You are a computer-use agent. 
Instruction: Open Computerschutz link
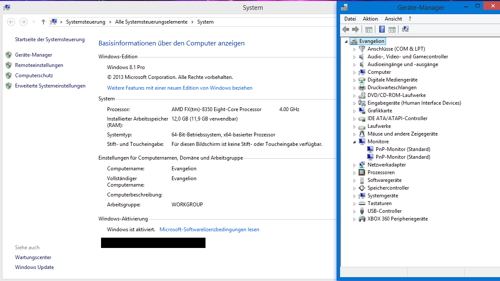coord(34,76)
